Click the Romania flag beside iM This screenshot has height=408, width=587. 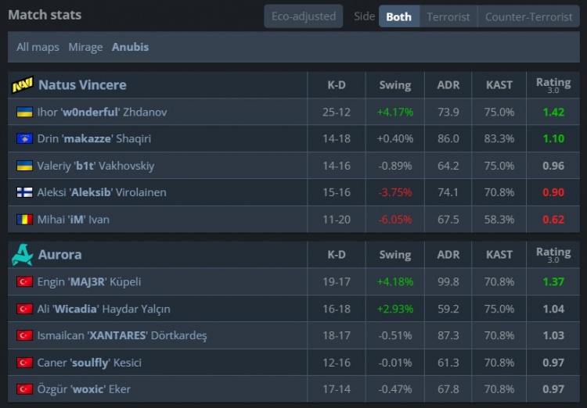pyautogui.click(x=24, y=220)
